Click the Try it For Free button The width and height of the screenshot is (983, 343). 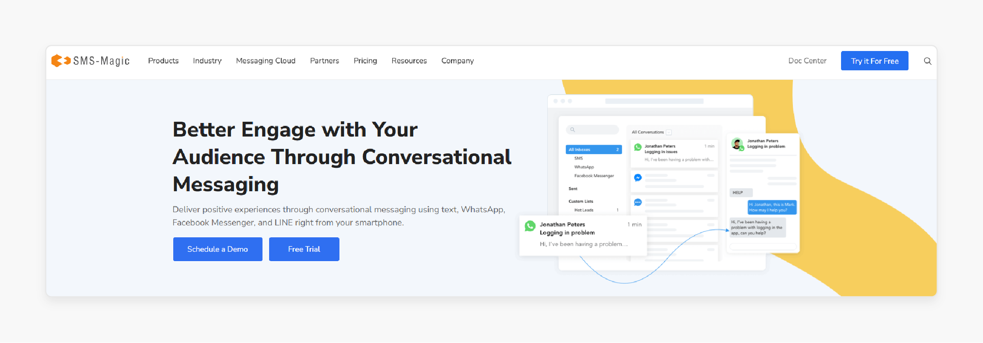point(875,61)
